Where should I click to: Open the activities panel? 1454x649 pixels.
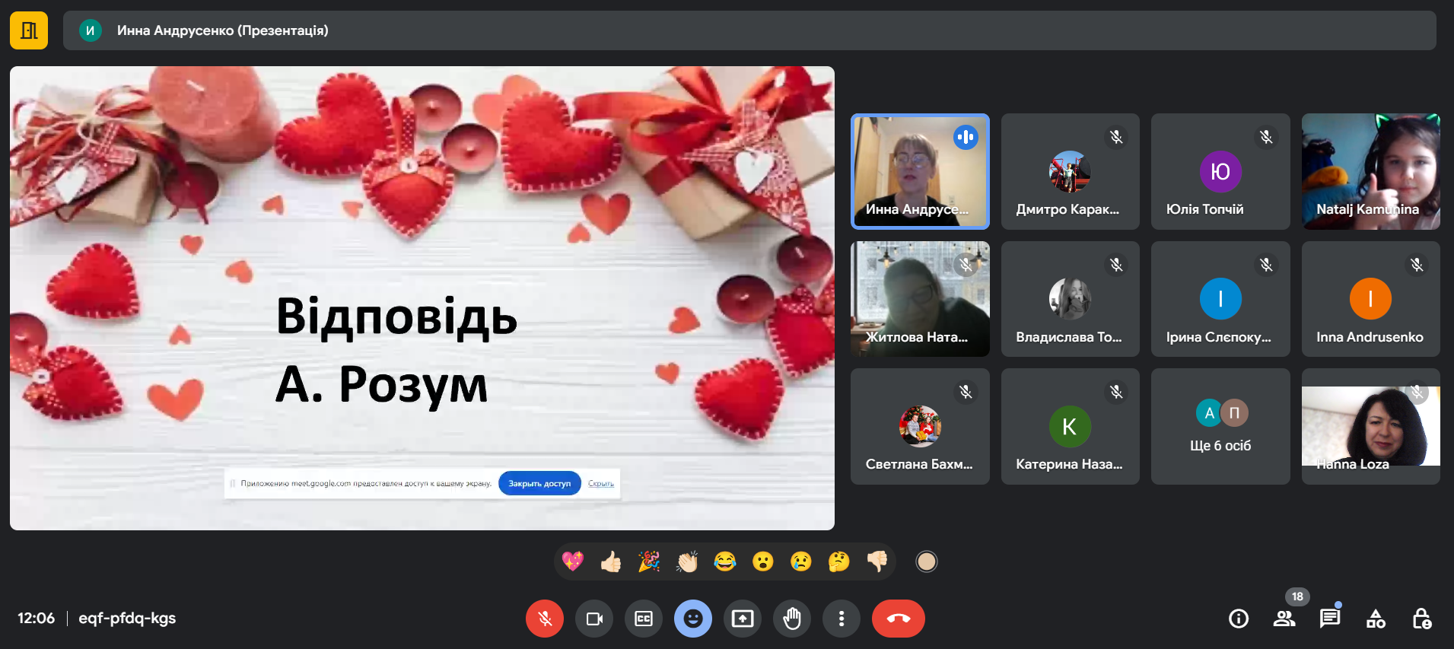click(x=1376, y=619)
